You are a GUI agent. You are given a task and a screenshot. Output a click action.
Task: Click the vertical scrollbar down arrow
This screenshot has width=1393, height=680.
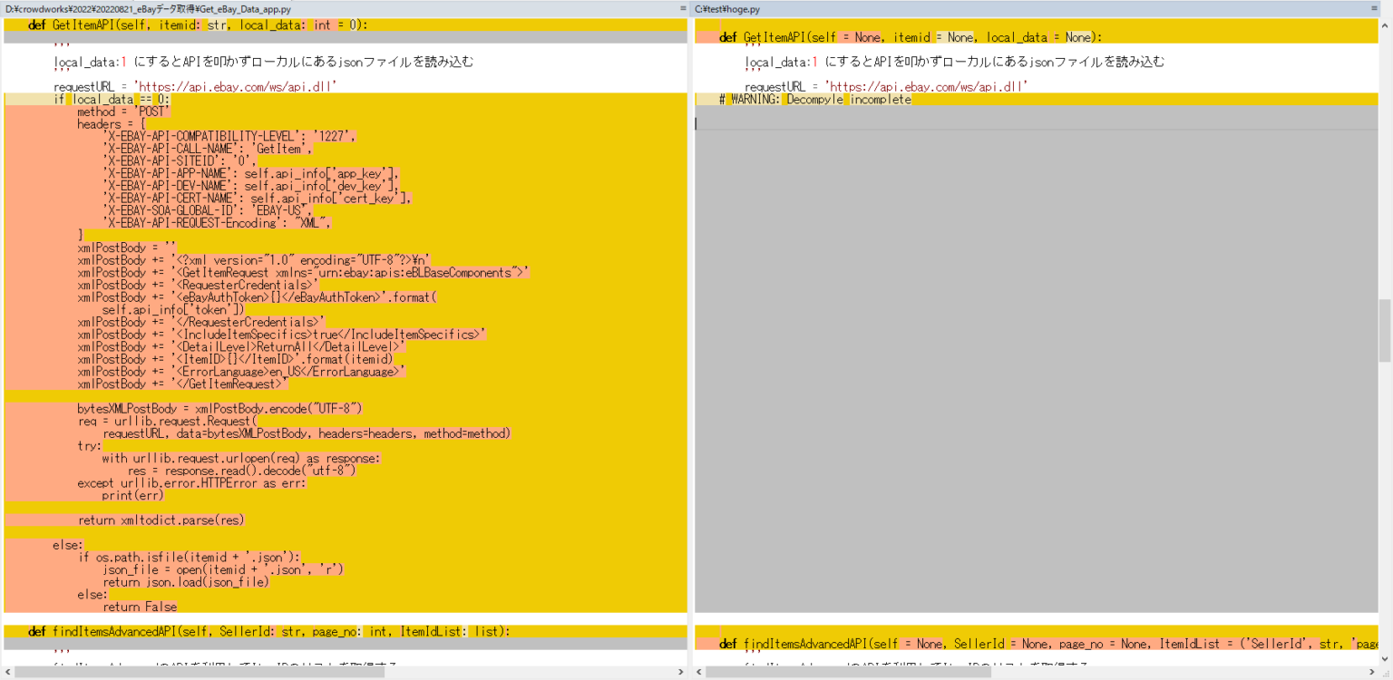[x=1385, y=658]
